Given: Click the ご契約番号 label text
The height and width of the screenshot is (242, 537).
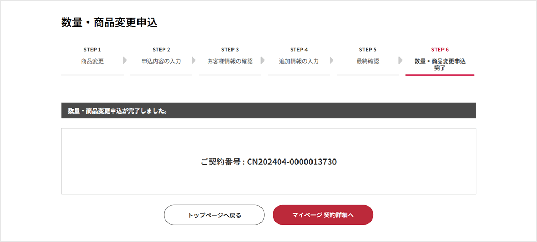Looking at the screenshot, I should pos(221,162).
